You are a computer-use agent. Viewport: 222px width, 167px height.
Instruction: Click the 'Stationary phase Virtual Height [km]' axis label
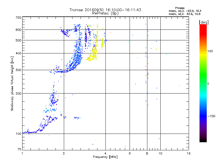(x=12, y=84)
